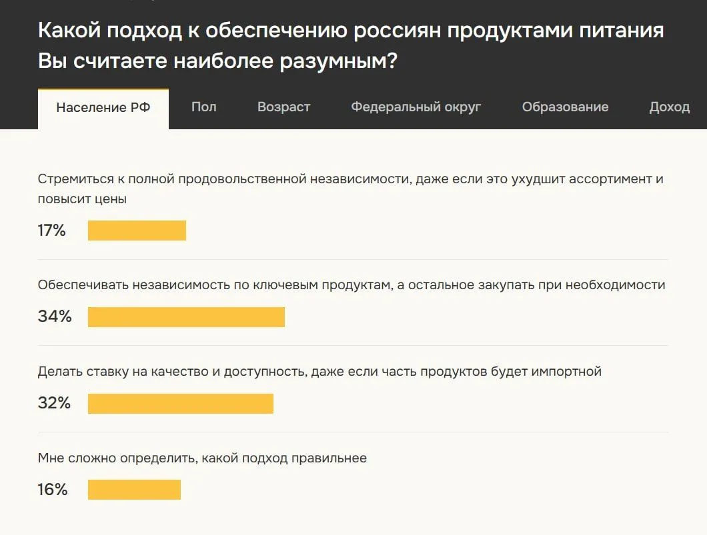The height and width of the screenshot is (535, 707).
Task: Click the second heading line 'Вы считаете'
Action: click(217, 61)
